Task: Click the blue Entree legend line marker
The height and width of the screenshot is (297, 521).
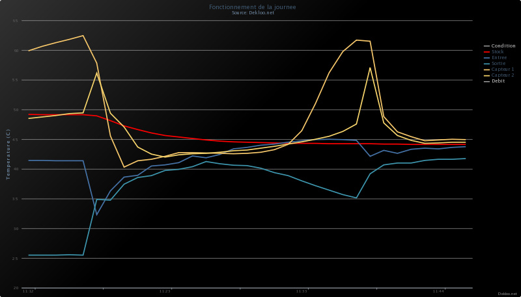Action: point(486,58)
